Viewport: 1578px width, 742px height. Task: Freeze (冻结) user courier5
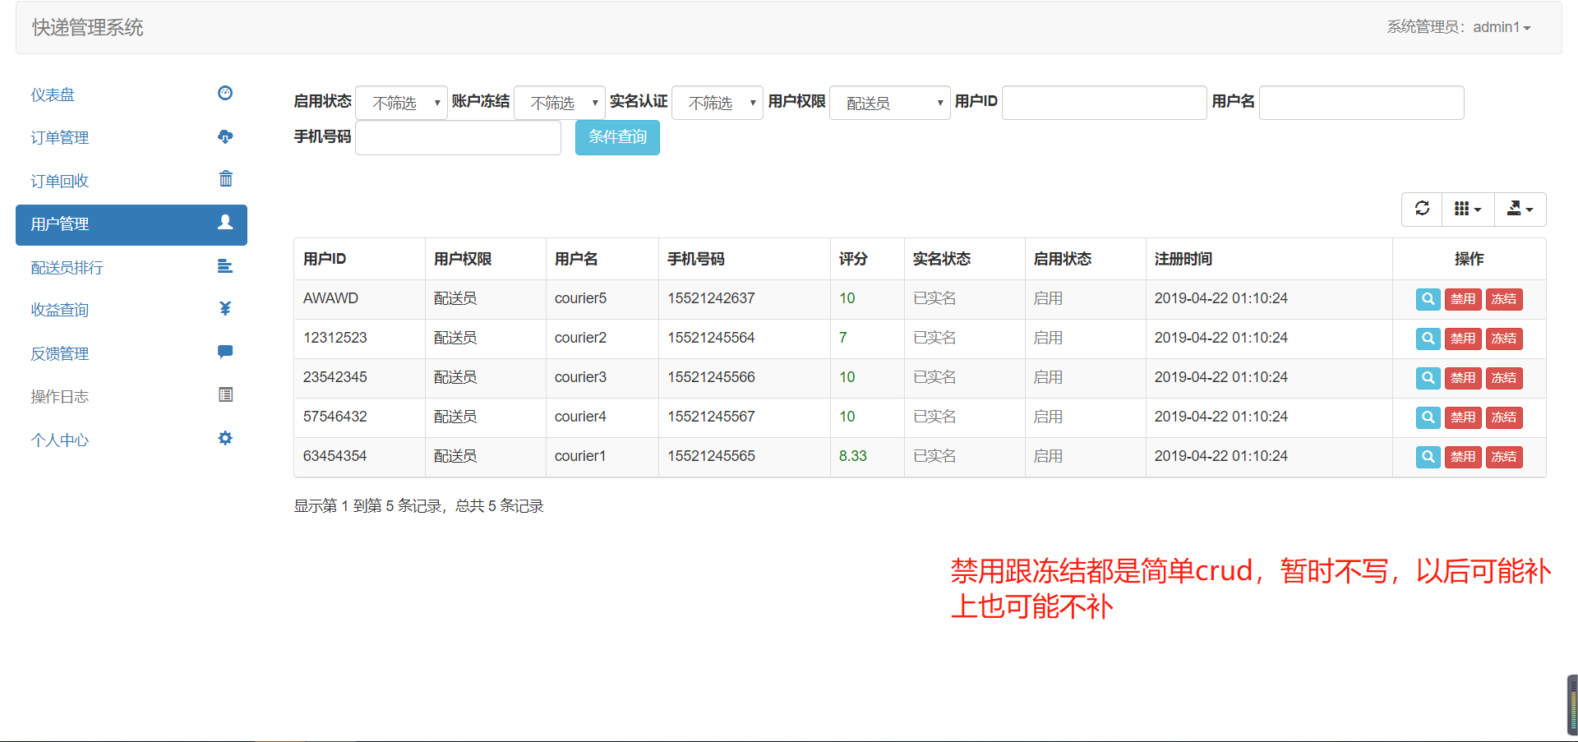tap(1504, 299)
